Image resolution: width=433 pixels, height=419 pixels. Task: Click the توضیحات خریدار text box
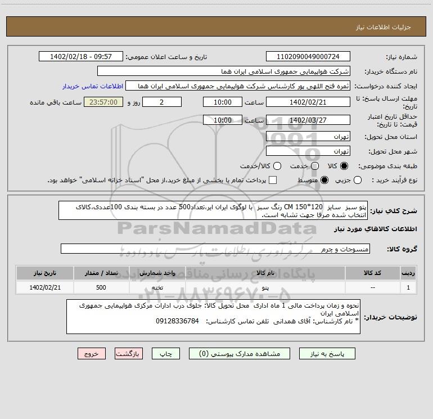[213, 317]
